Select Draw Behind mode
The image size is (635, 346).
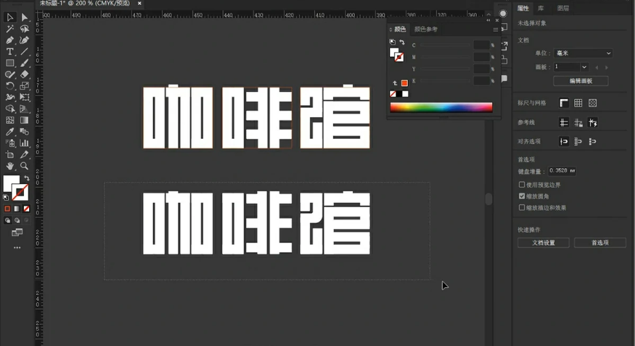coord(17,220)
